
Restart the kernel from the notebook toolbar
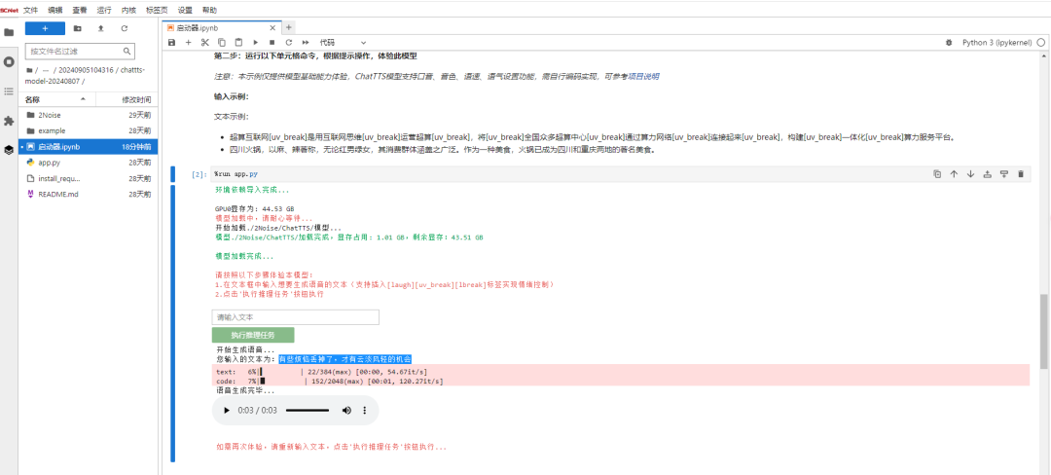point(289,43)
